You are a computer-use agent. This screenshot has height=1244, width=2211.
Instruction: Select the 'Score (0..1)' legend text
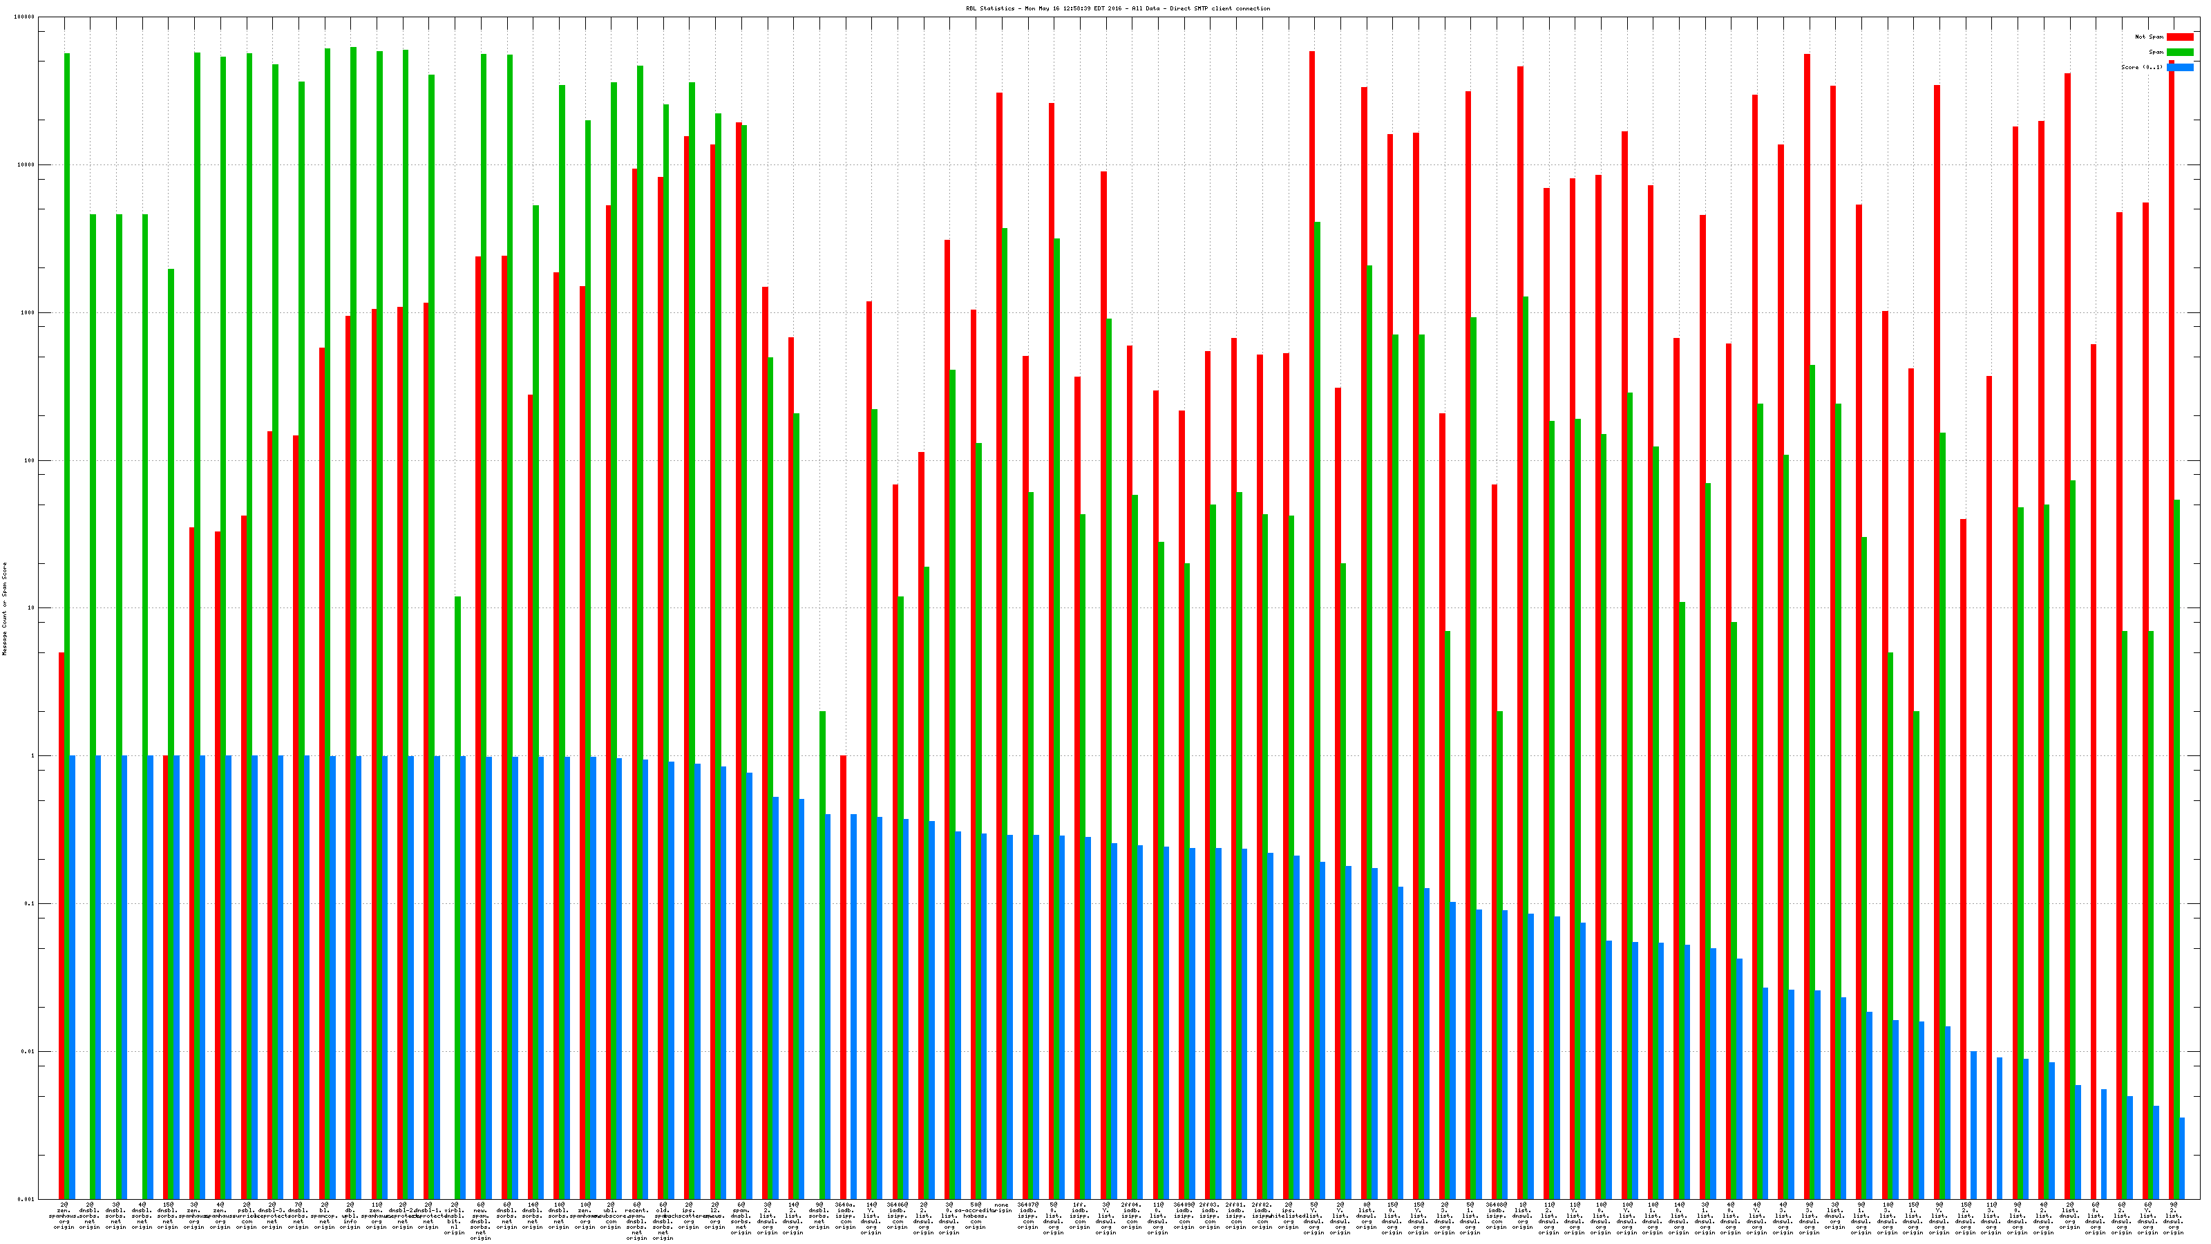2141,67
